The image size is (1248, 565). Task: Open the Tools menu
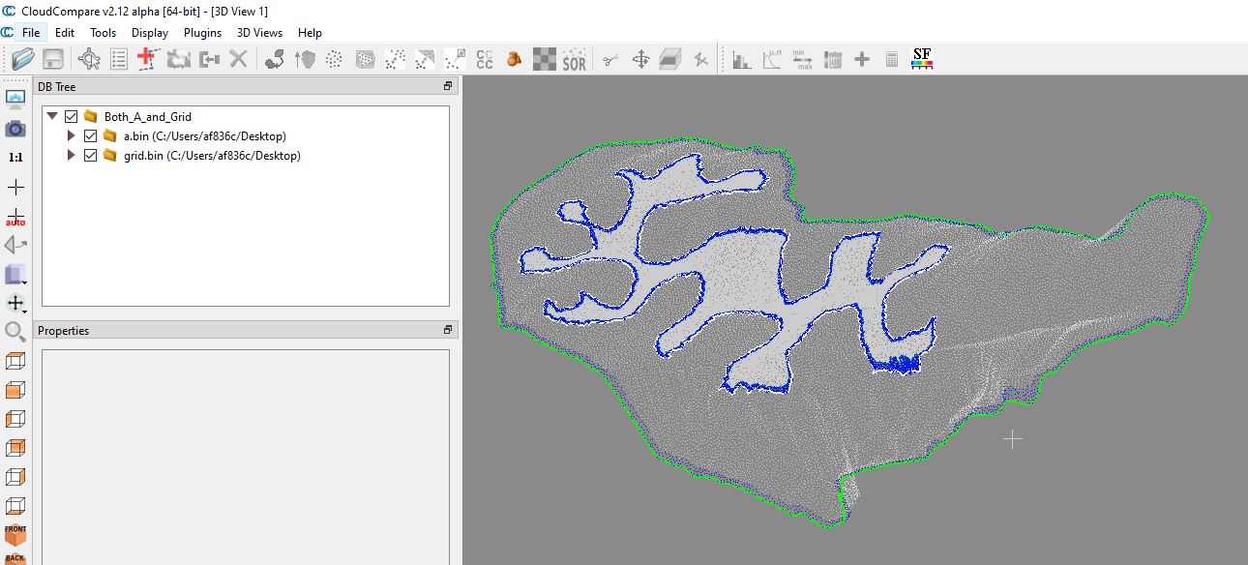pos(103,32)
